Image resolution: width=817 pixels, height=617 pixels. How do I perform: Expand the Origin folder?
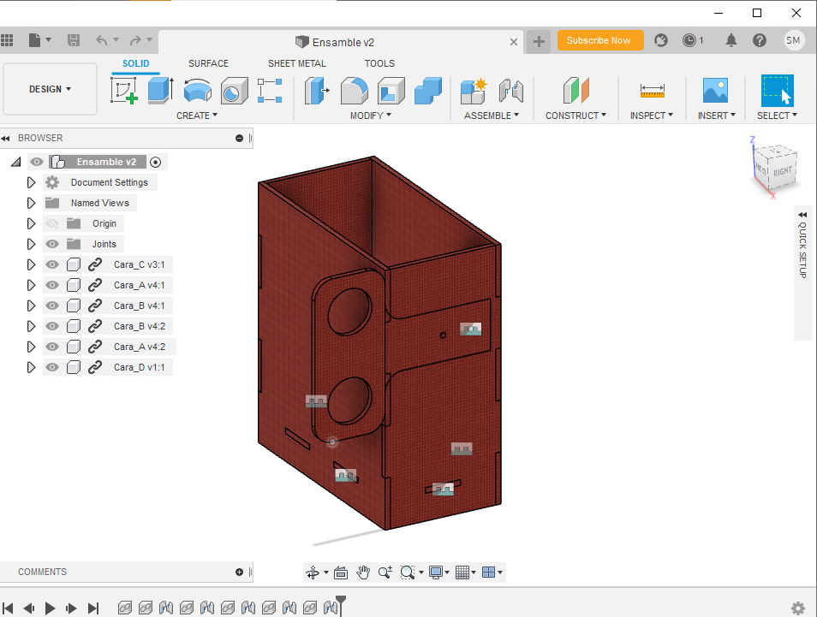pos(32,223)
